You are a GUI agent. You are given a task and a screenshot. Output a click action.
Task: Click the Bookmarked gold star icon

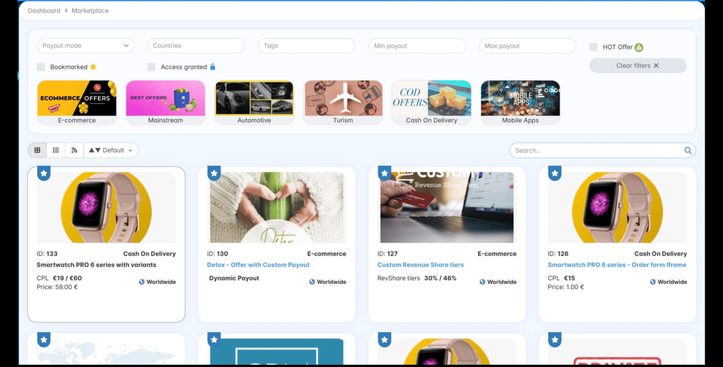[x=93, y=67]
